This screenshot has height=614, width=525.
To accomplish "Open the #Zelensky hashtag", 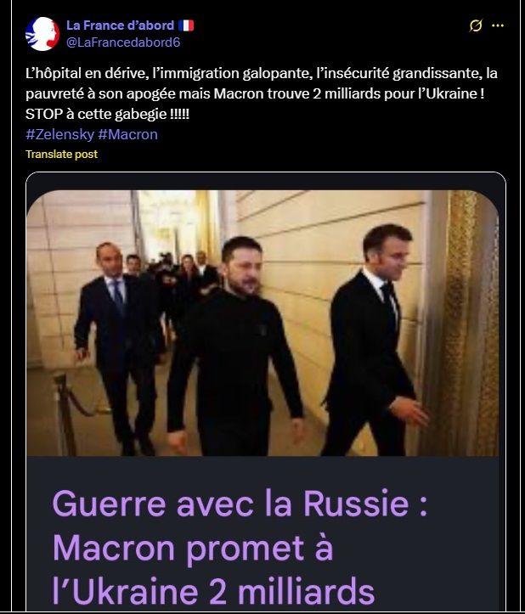I will click(x=59, y=134).
